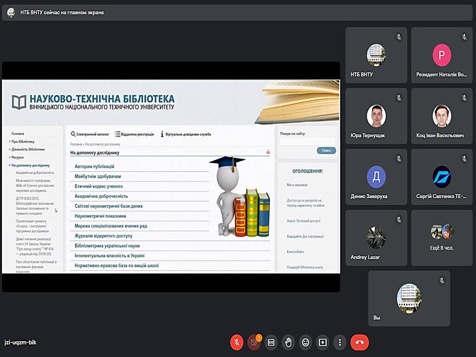Click Andrey Lazar's avatar
The height and width of the screenshot is (357, 476).
click(x=376, y=238)
